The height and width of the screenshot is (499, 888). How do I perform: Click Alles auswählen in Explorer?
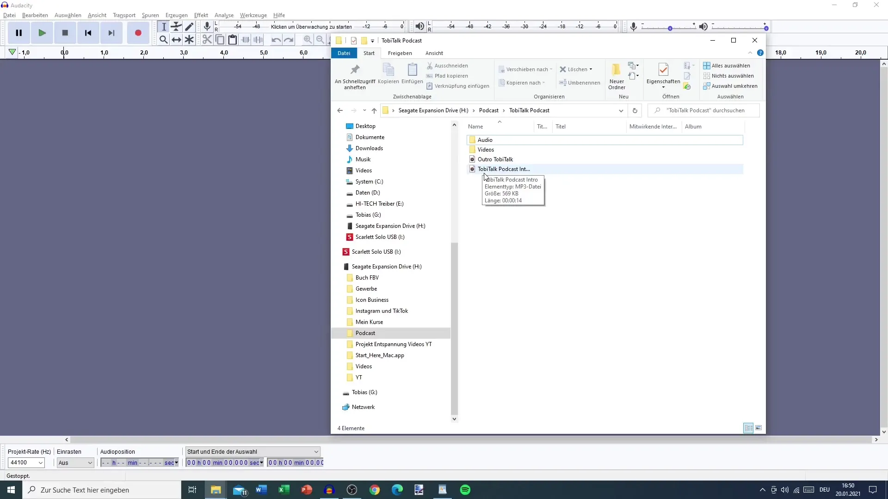coord(727,66)
